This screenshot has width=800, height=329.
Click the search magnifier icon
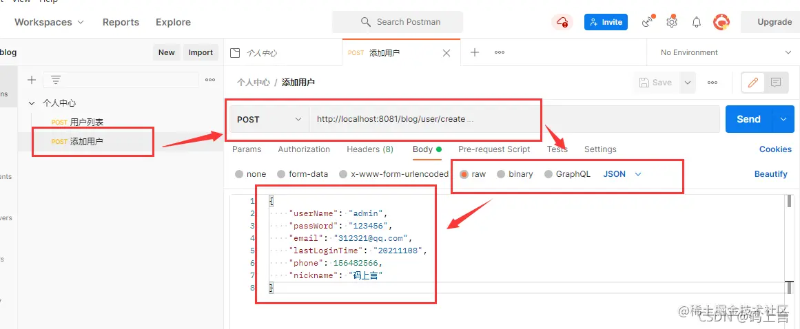click(x=365, y=22)
